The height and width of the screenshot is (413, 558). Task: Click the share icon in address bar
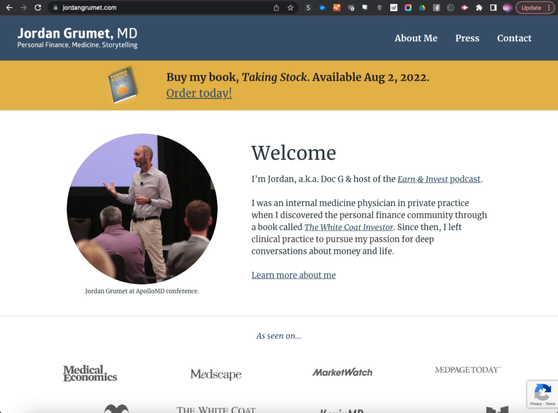(276, 8)
